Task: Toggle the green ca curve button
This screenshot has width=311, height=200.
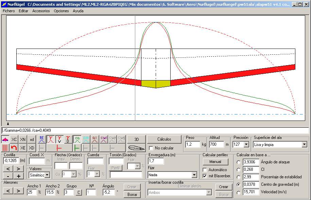Action: click(x=77, y=139)
